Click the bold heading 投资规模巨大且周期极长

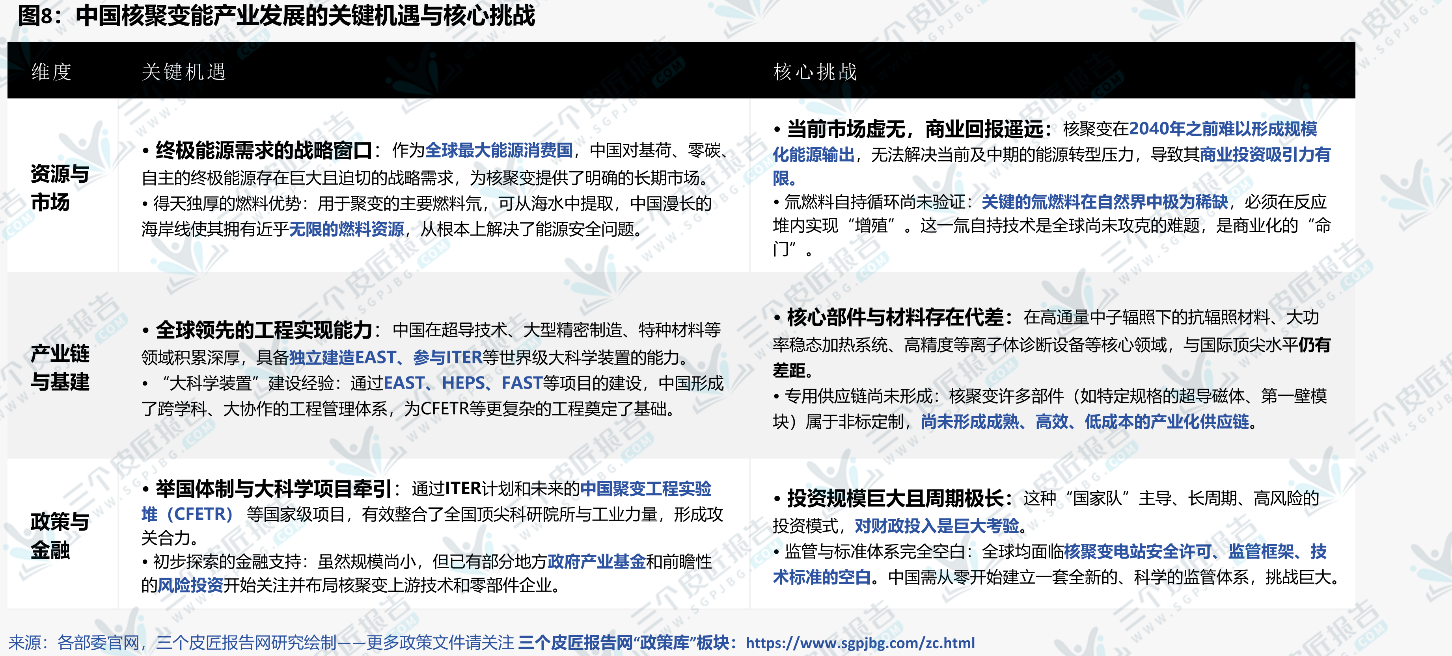tap(896, 499)
